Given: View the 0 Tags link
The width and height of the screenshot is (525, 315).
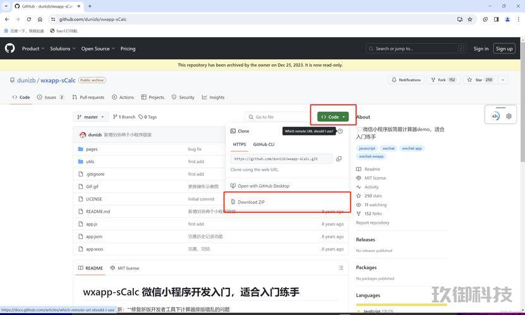Looking at the screenshot, I should pyautogui.click(x=148, y=117).
